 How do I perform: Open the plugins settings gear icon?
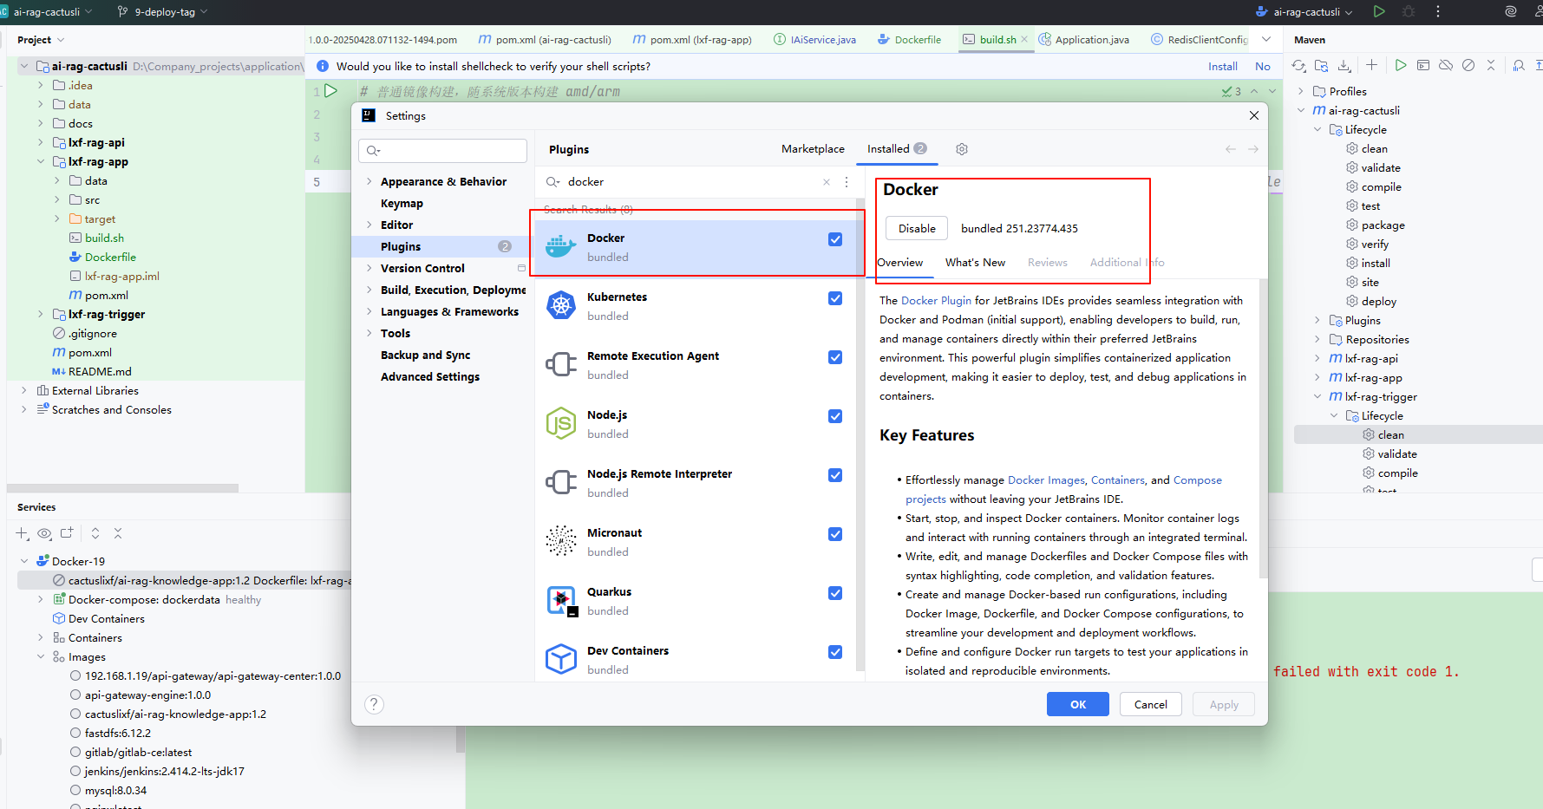click(x=962, y=149)
